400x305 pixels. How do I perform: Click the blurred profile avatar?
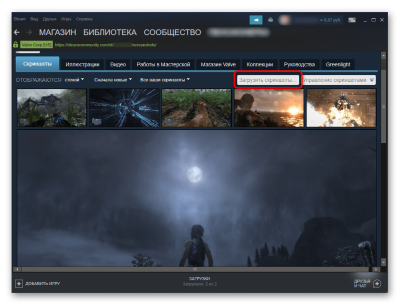(x=284, y=20)
